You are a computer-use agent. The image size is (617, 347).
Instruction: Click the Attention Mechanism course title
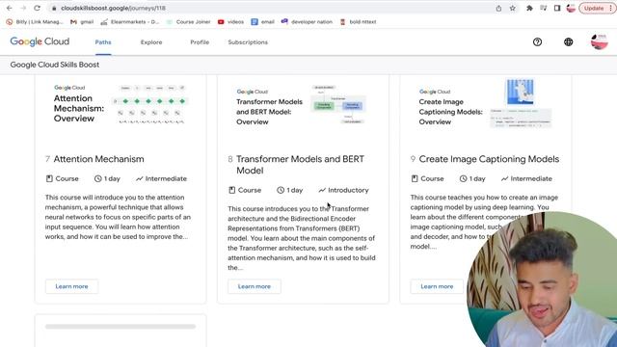98,159
